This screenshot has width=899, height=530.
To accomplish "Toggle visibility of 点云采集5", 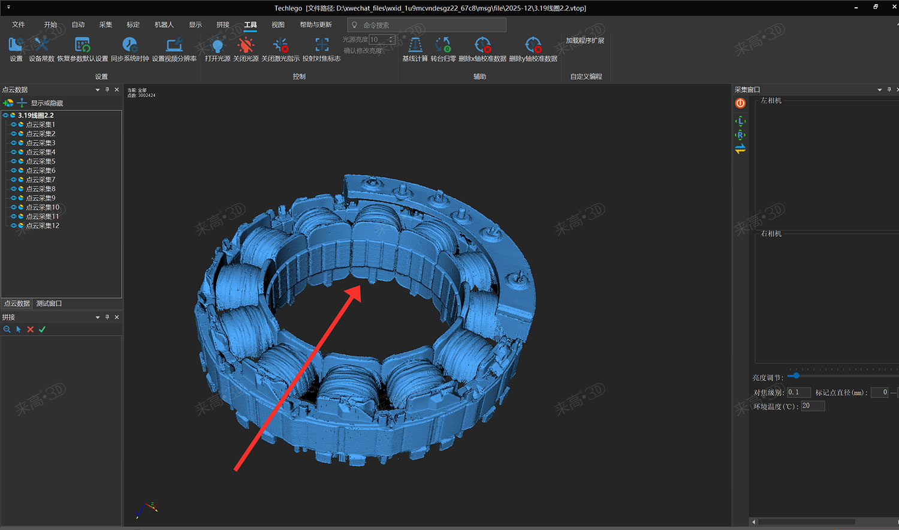I will 13,161.
